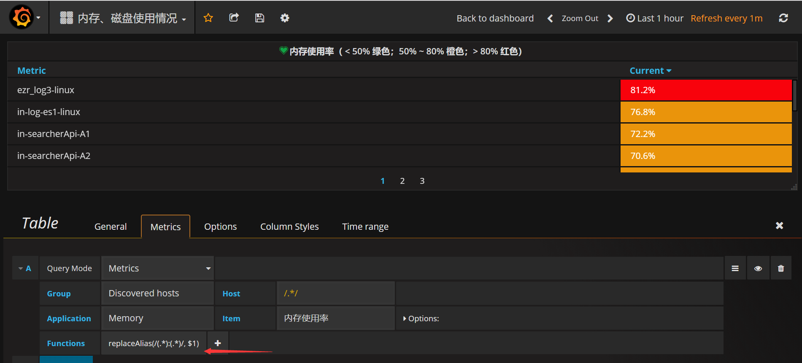802x363 pixels.
Task: Save the dashboard with floppy icon
Action: (x=259, y=18)
